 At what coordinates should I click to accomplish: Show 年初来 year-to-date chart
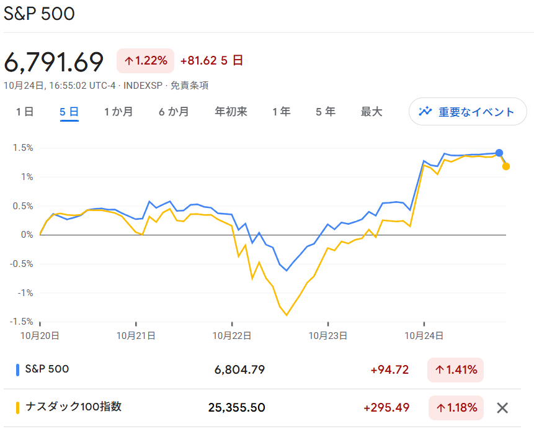[231, 112]
